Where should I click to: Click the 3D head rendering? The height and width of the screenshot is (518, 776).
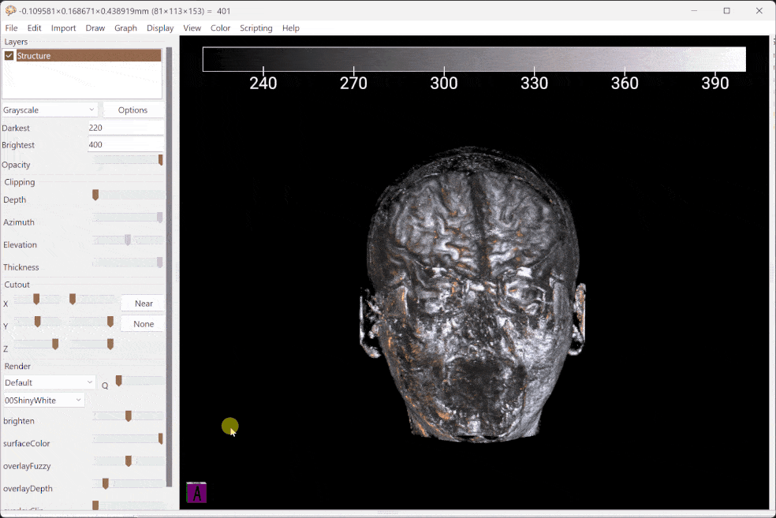pyautogui.click(x=472, y=296)
